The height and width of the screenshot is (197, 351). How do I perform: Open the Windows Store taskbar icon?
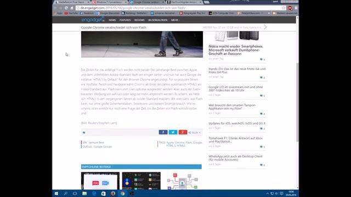point(104,193)
